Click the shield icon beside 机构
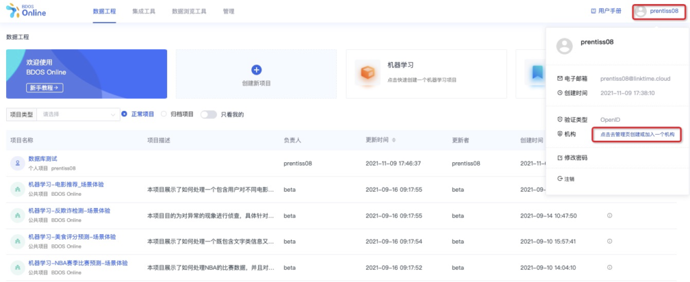 (x=560, y=134)
